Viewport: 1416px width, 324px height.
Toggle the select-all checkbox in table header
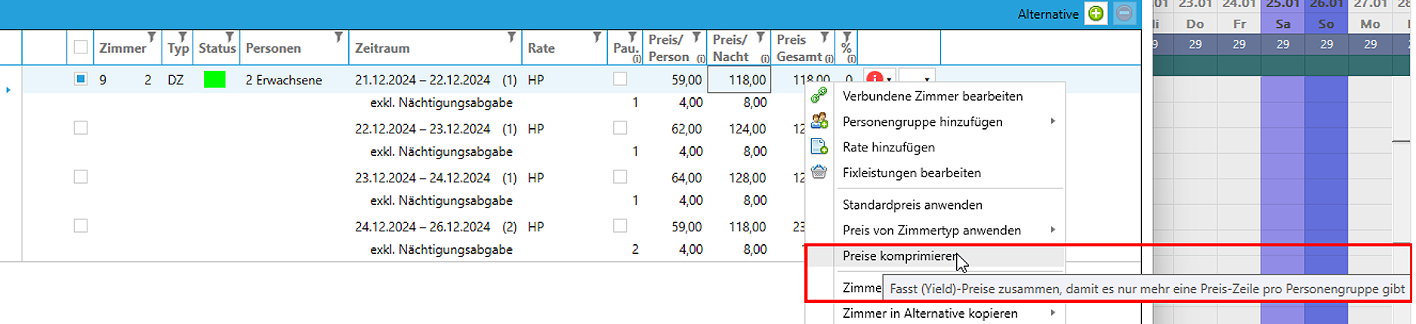click(81, 47)
